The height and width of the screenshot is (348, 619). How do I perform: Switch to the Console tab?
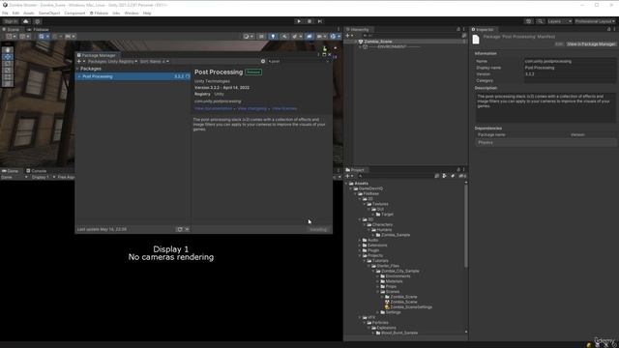tap(37, 171)
